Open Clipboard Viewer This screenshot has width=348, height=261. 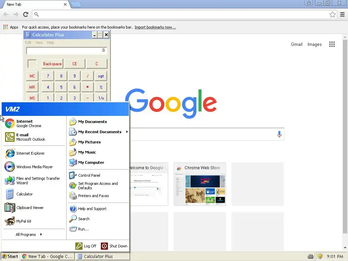click(x=34, y=208)
